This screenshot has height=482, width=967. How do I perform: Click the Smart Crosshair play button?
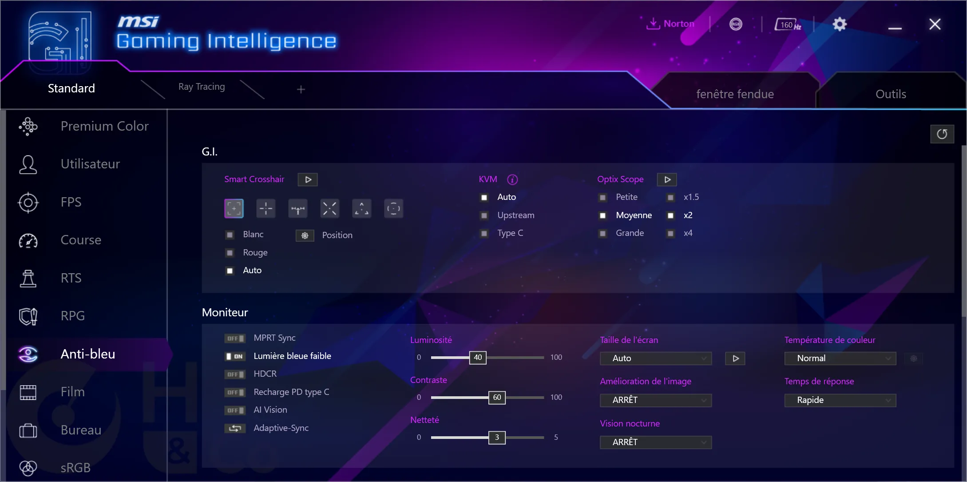[x=308, y=179]
